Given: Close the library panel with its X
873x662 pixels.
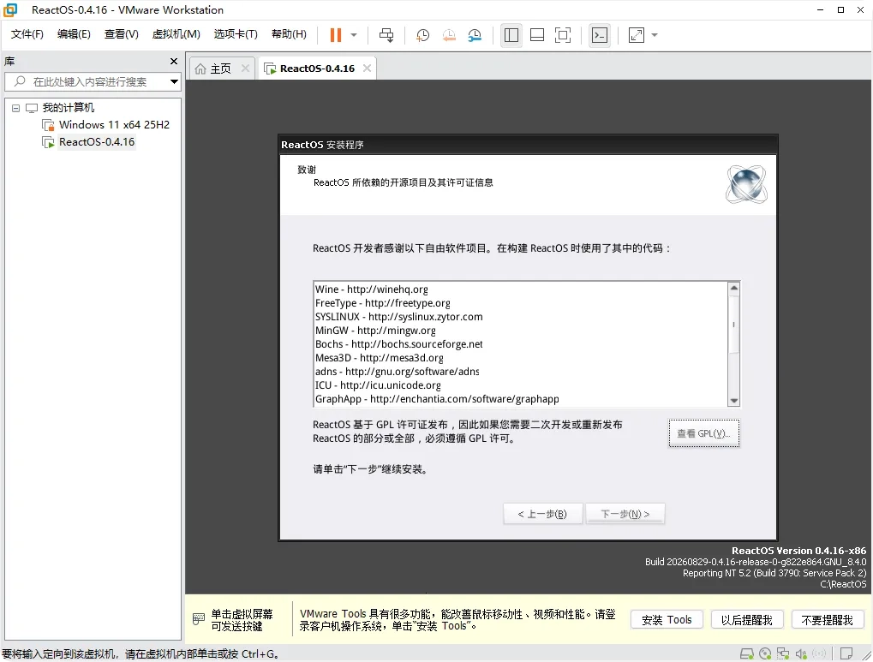Looking at the screenshot, I should 174,62.
